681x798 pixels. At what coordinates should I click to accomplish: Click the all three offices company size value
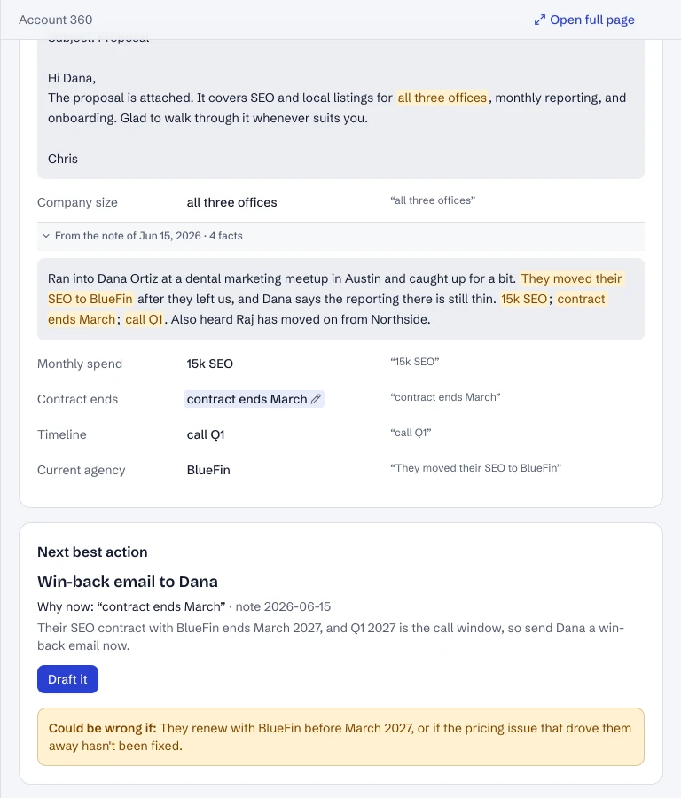231,202
